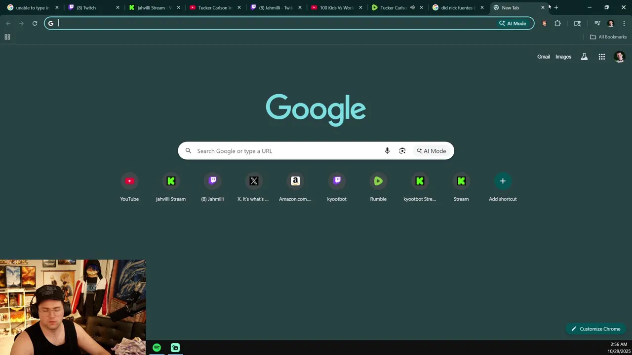Viewport: 632px width, 355px height.
Task: Close the '100 Kids Vs Worl' tab
Action: (x=360, y=7)
